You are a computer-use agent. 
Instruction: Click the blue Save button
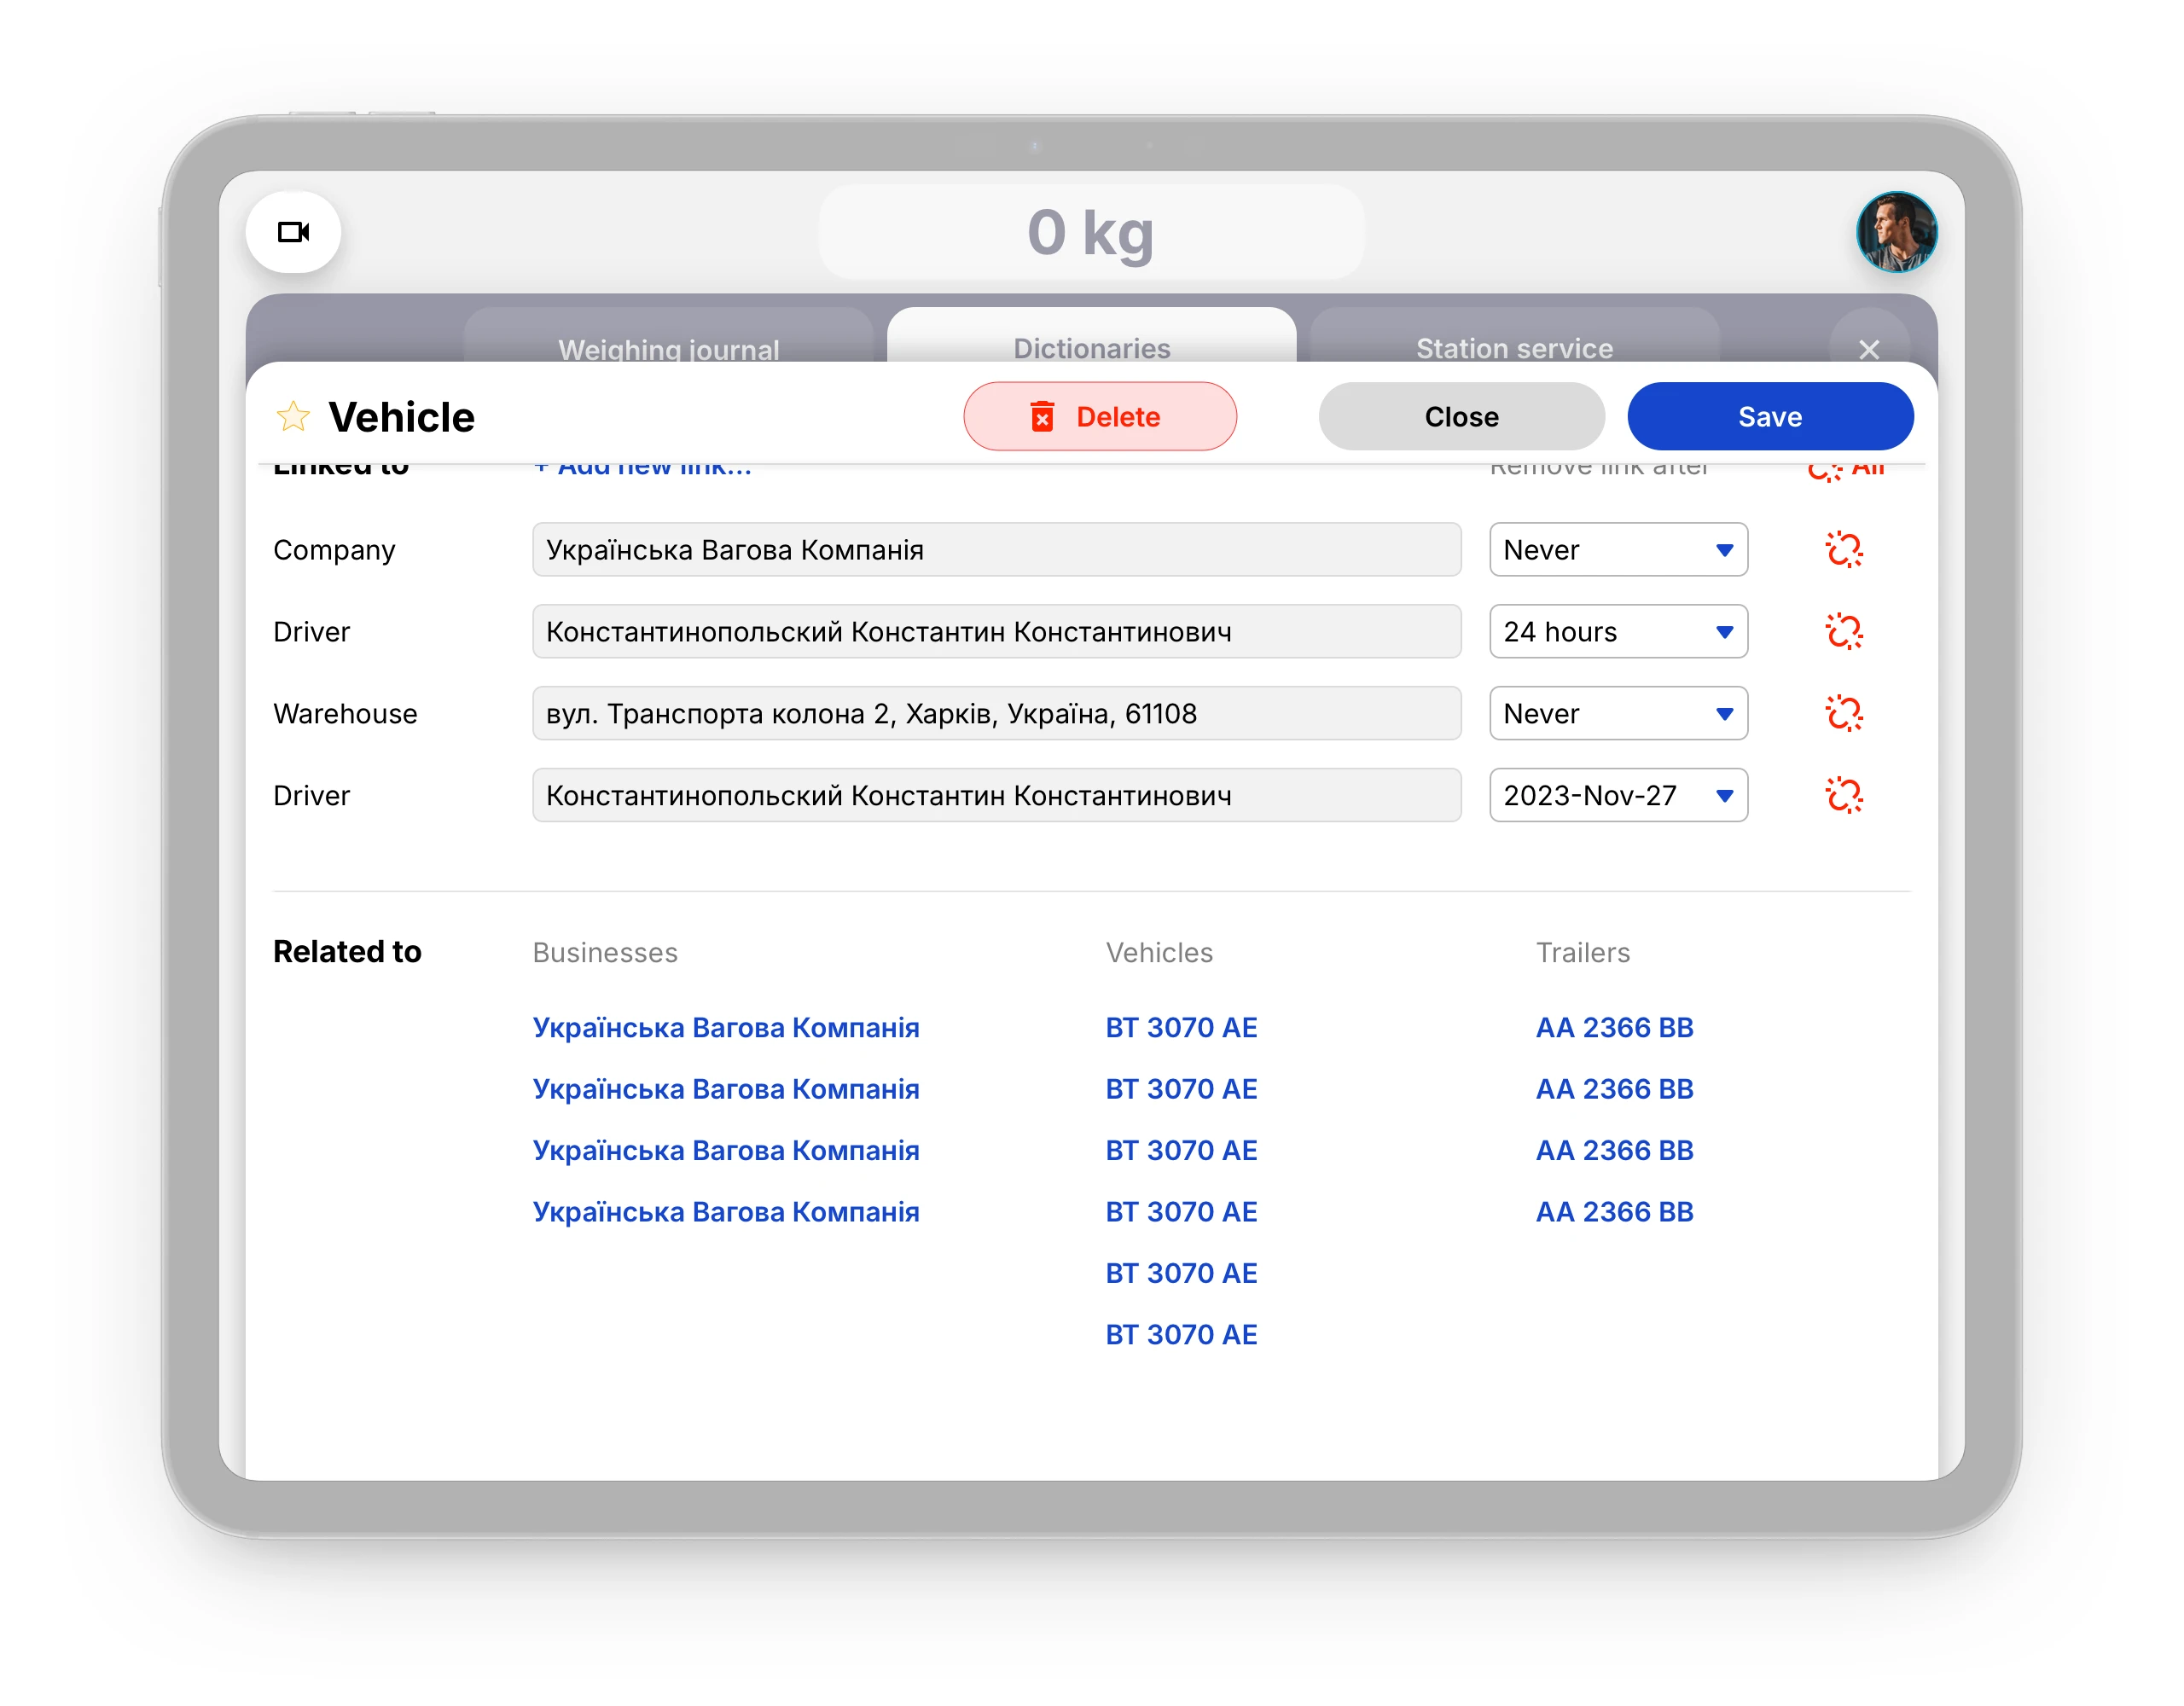[x=1769, y=416]
